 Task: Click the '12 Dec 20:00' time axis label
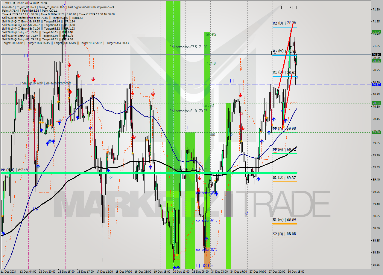pos(47,272)
